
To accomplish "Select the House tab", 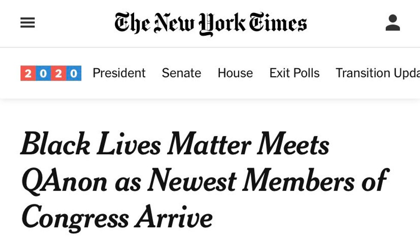I will pos(235,73).
